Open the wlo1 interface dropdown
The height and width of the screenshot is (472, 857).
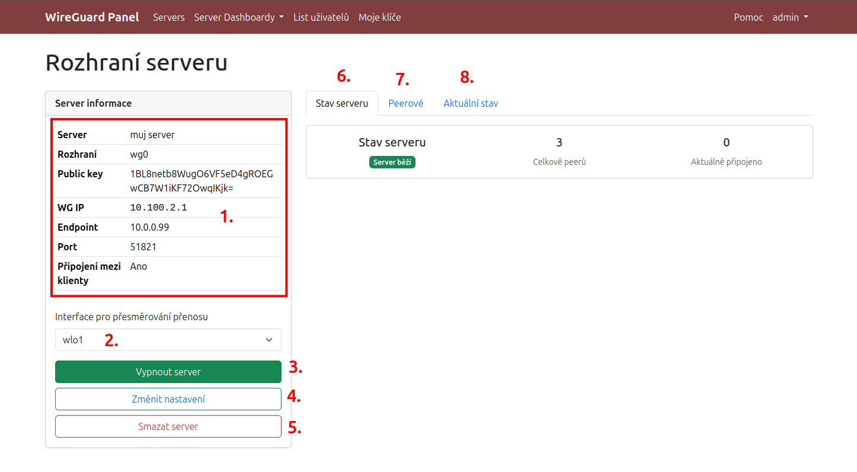click(x=168, y=340)
